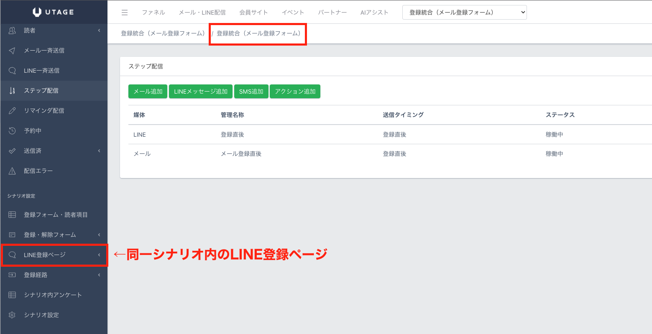
Task: Click the warning triangle icon for 配信エラー
Action: [12, 171]
